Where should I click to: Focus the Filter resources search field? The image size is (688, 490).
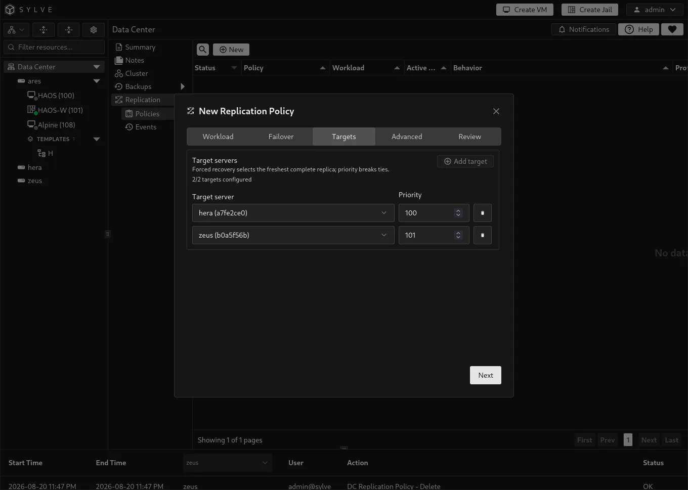54,47
